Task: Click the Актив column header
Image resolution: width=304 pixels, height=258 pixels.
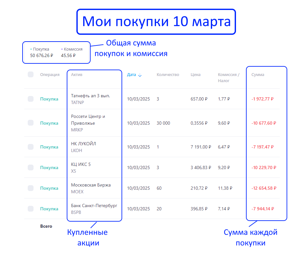Action: click(x=77, y=75)
